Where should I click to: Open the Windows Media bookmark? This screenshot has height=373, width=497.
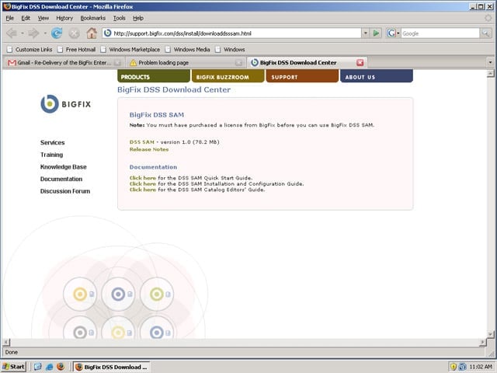[188, 50]
